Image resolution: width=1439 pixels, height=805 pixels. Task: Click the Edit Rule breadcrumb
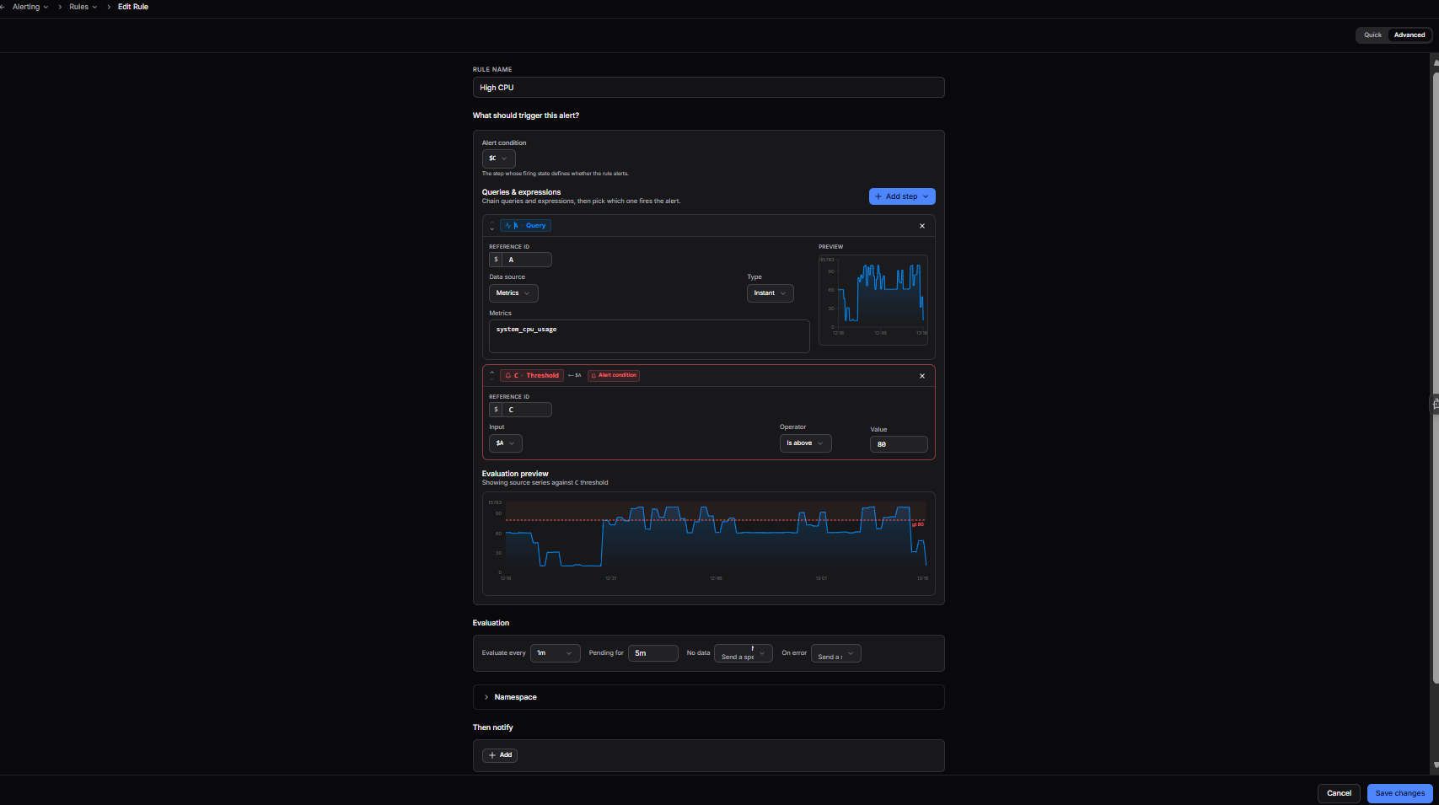(x=133, y=7)
